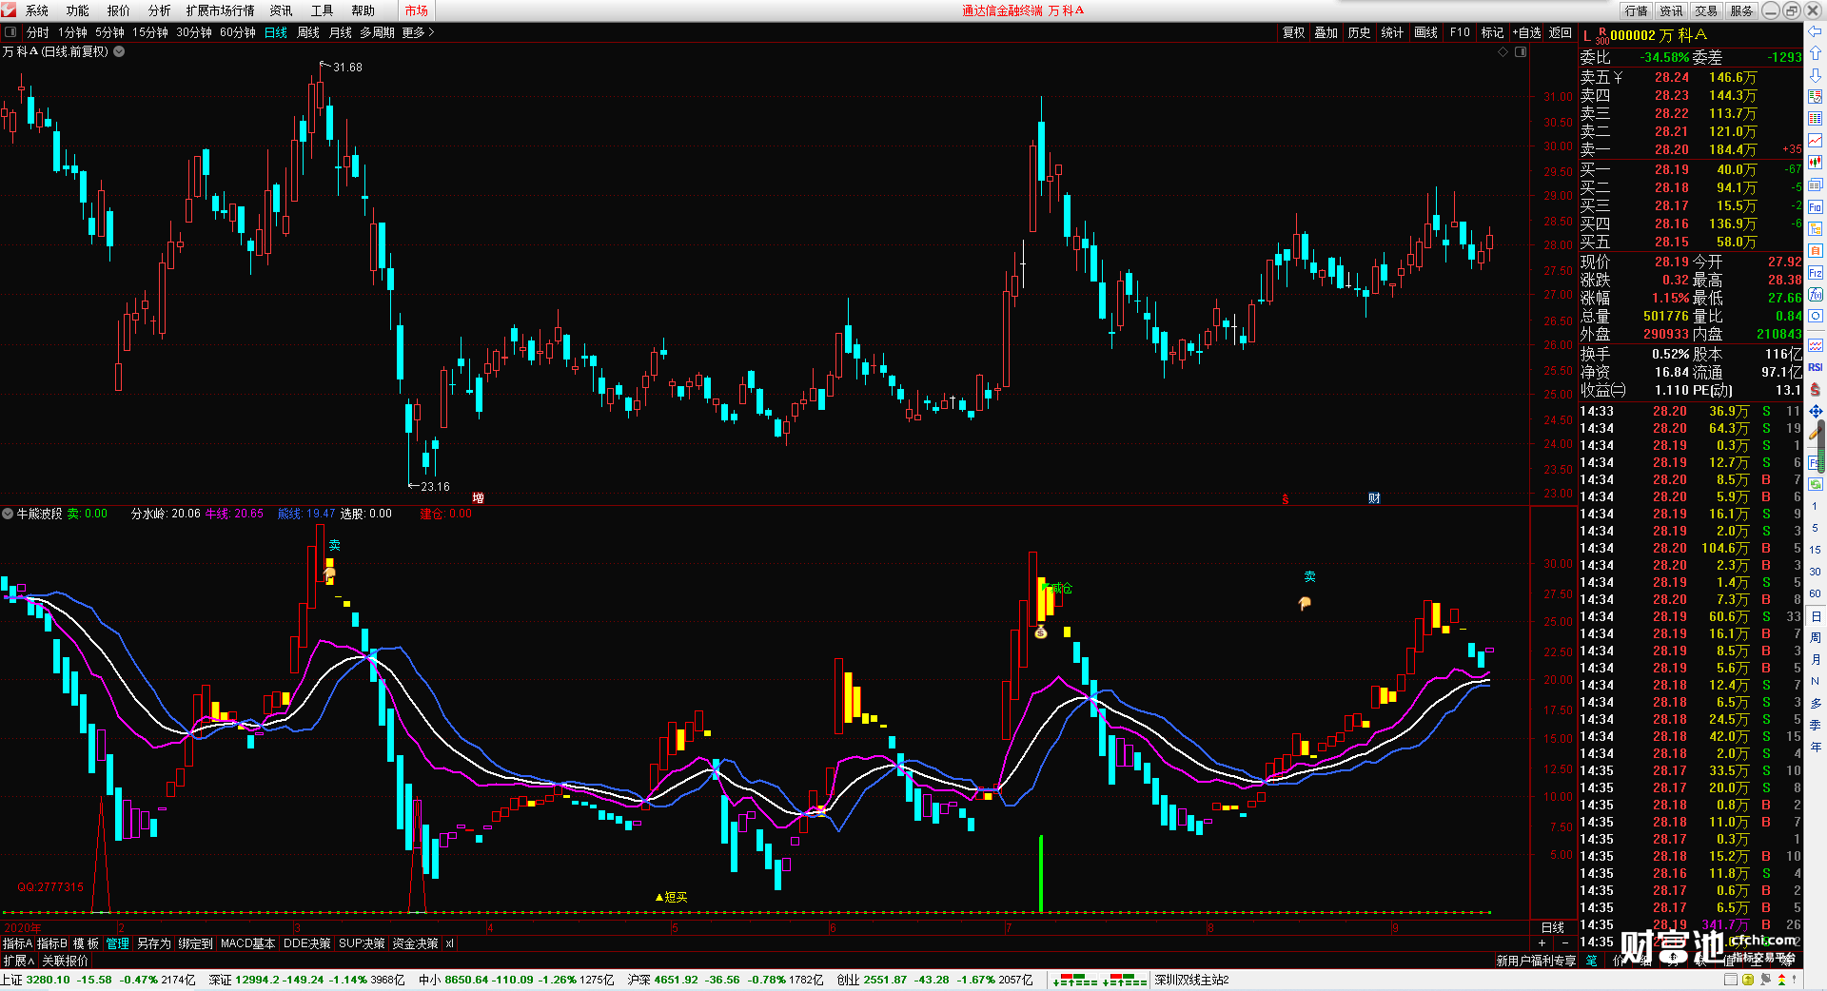Click the RSI indicator icon in sidebar

1816,367
